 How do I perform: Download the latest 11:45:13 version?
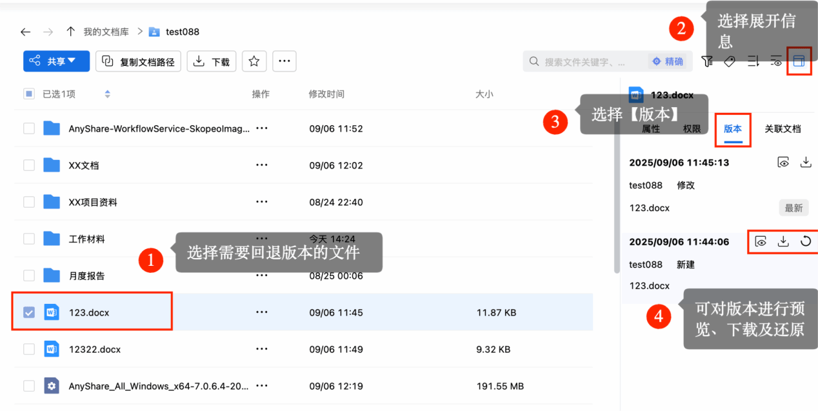[805, 163]
